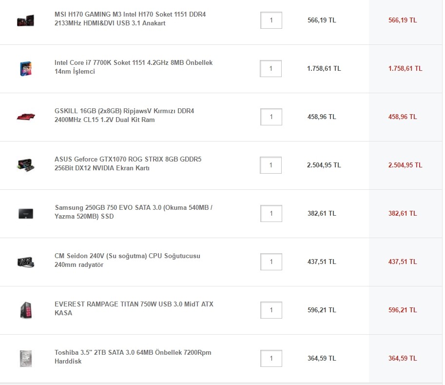The height and width of the screenshot is (385, 445).
Task: Click the Toshiba 2TB harddisk image
Action: click(x=25, y=358)
